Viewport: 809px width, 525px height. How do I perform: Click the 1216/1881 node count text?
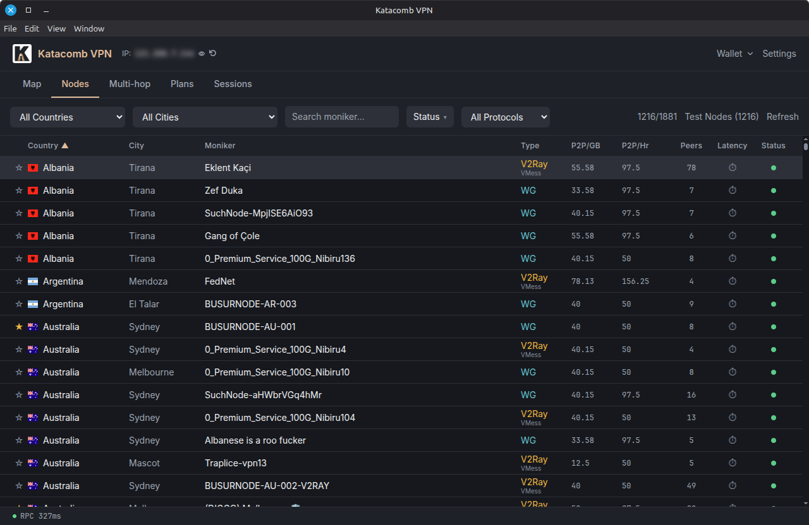[657, 117]
